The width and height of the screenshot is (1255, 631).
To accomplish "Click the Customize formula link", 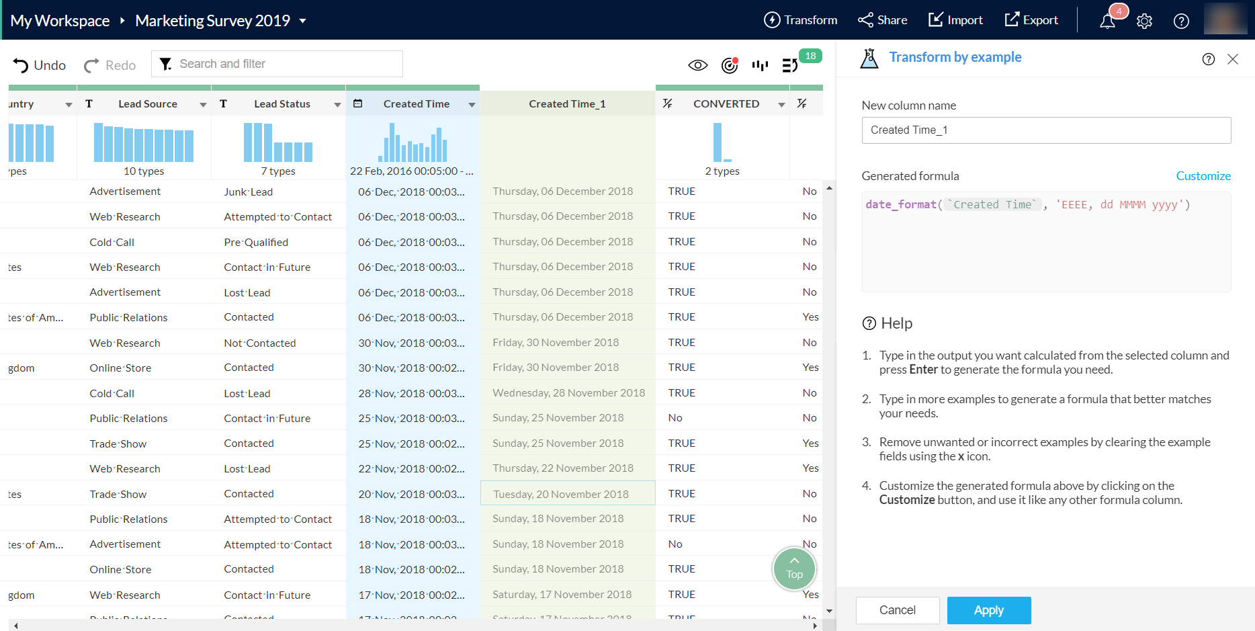I will [1203, 176].
